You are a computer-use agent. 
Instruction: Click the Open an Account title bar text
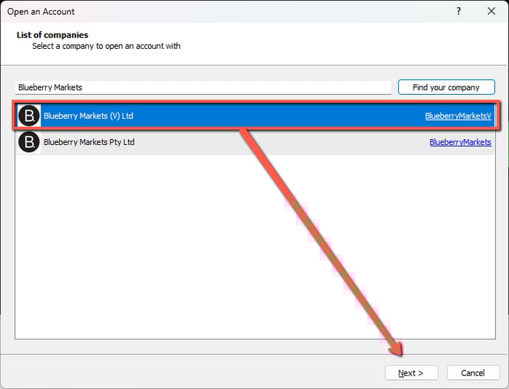[41, 11]
